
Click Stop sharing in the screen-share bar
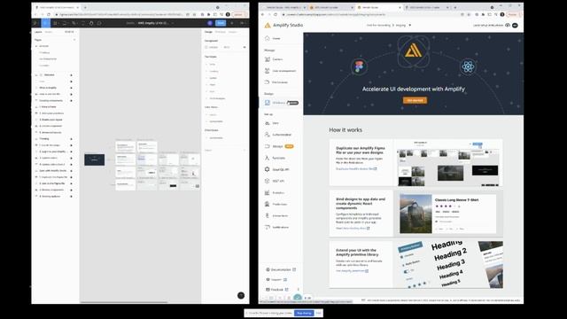tap(304, 313)
